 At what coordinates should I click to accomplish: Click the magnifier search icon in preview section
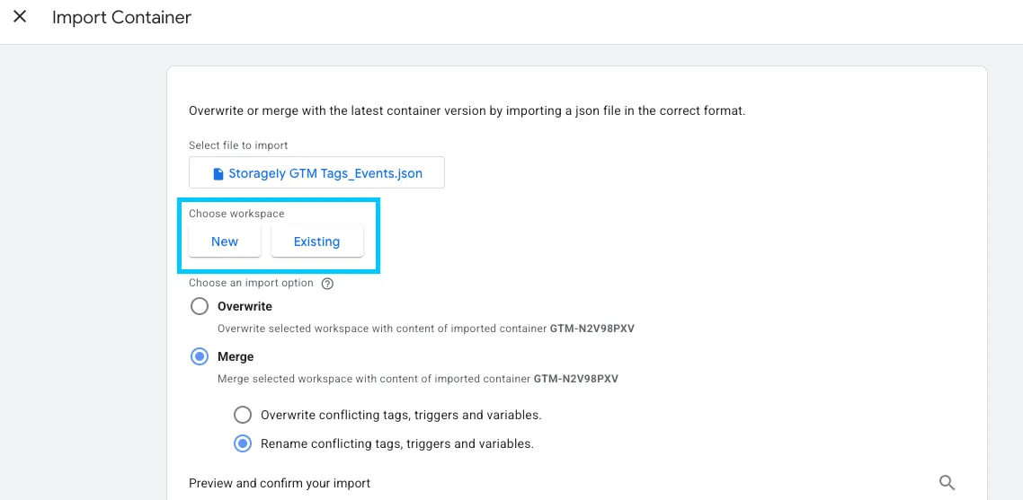(x=947, y=483)
